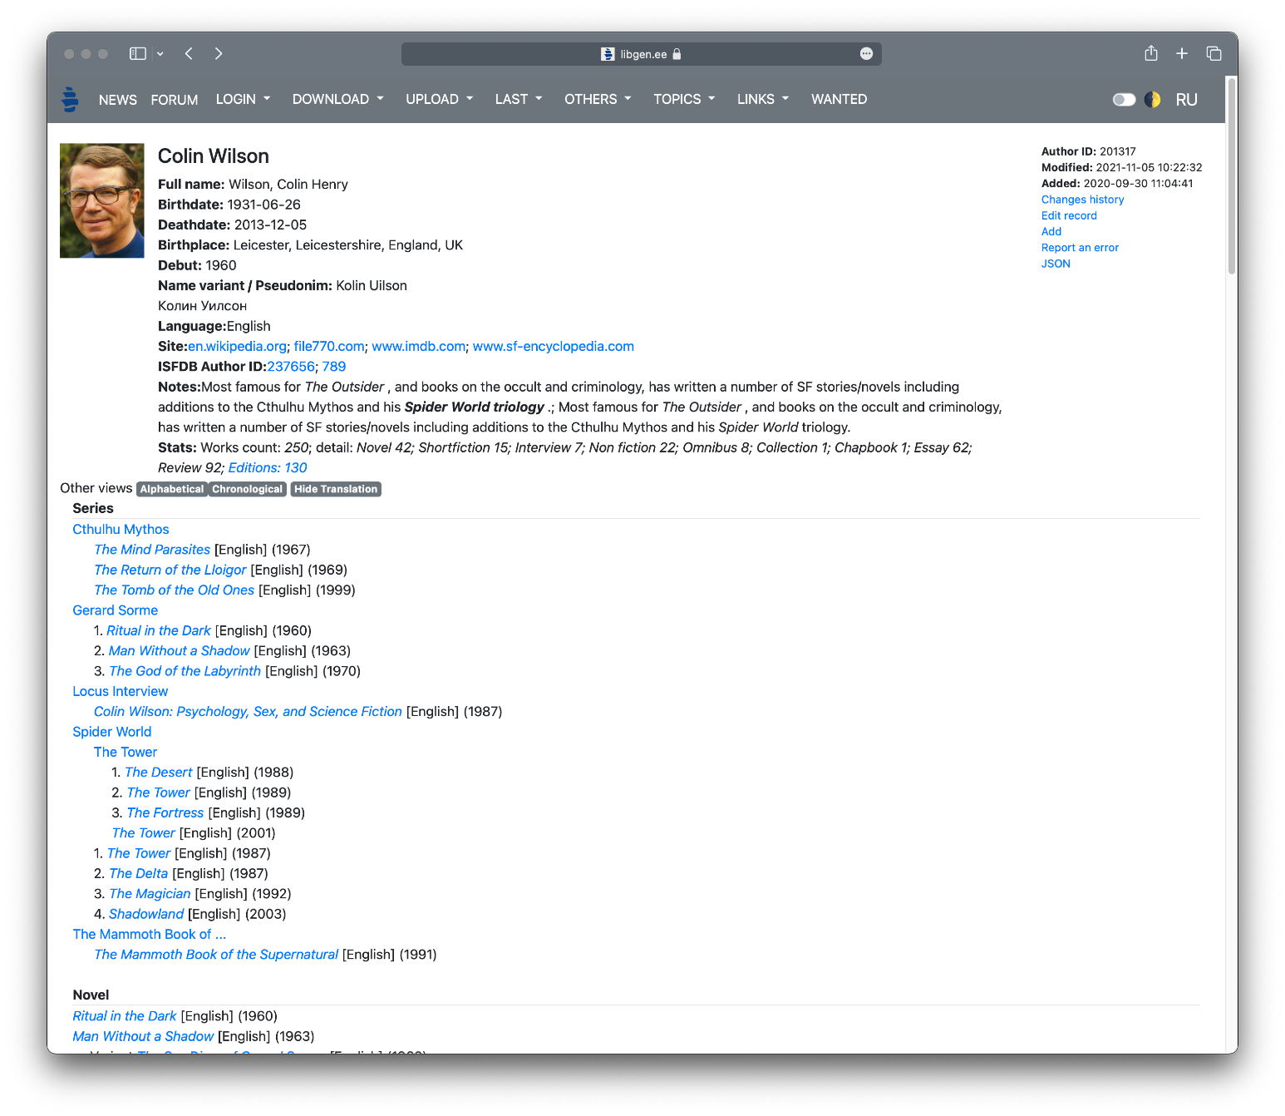Click the ellipsis icon in address bar
The image size is (1285, 1116).
click(x=866, y=53)
